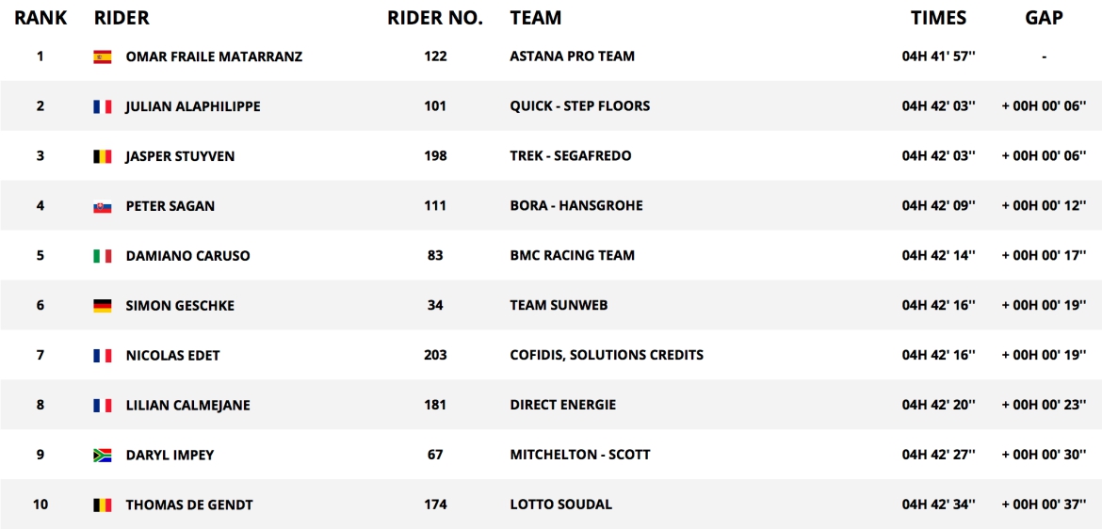
Task: Click the Mitchelton - Scott team name
Action: [579, 456]
